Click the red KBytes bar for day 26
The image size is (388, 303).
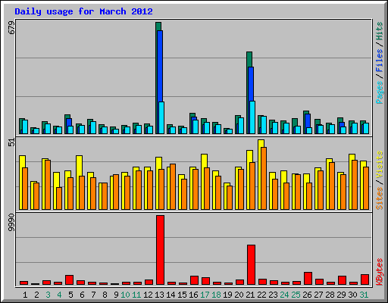[x=308, y=278]
